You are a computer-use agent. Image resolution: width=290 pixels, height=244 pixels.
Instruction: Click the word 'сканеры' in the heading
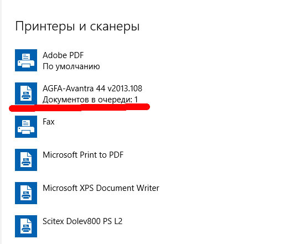click(x=115, y=27)
